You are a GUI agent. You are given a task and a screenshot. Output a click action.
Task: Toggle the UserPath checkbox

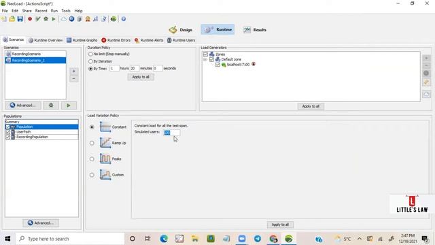[x=7, y=131]
